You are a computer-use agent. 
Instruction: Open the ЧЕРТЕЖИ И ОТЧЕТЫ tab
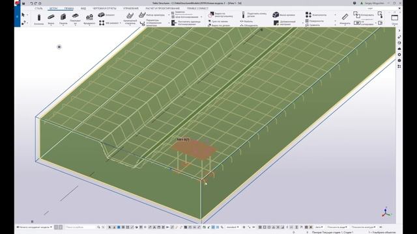point(104,8)
